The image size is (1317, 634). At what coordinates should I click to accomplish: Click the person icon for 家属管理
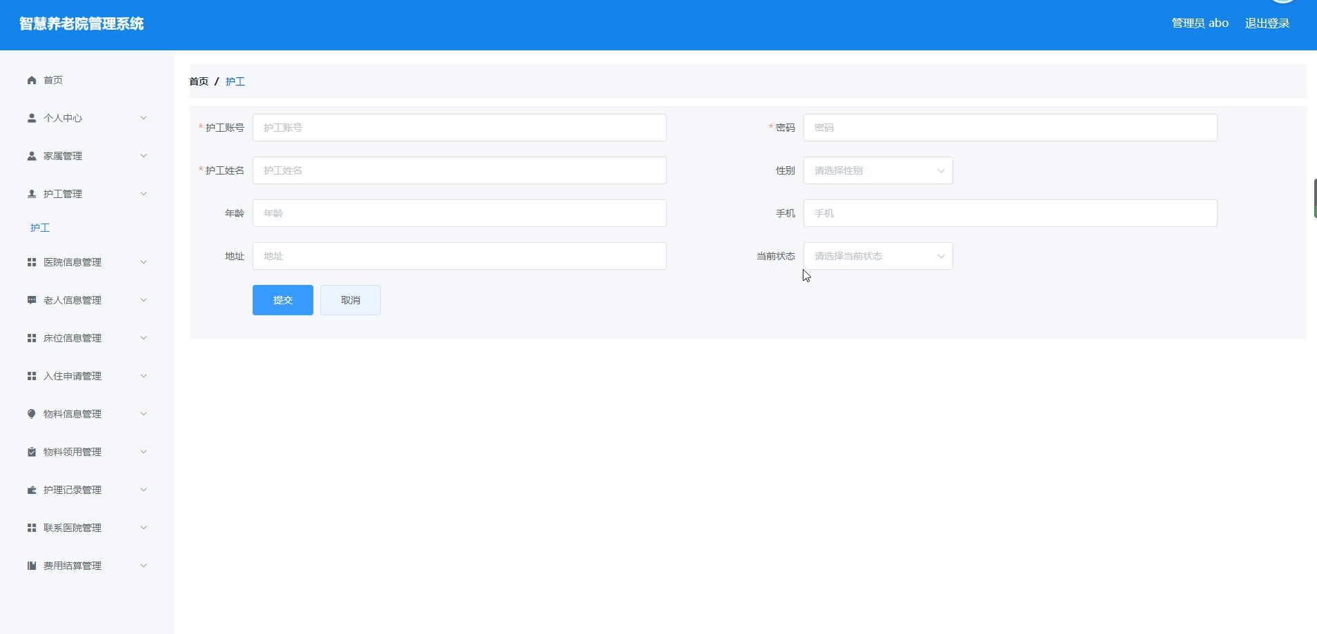point(32,156)
